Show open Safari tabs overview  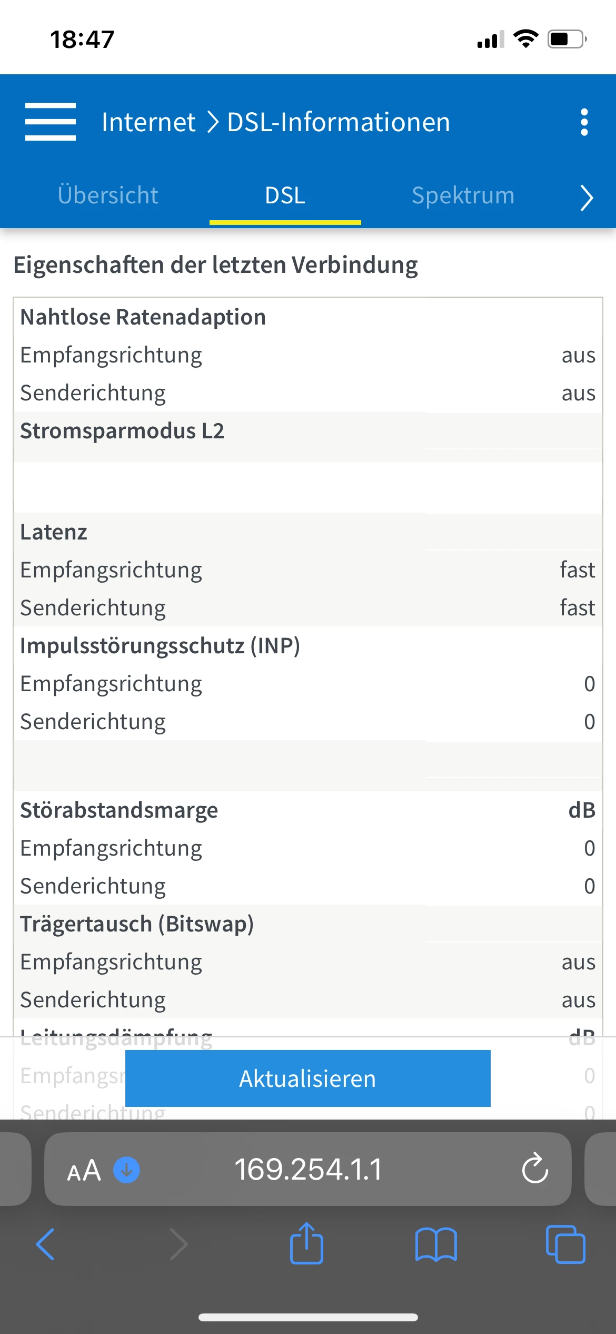pos(565,1244)
